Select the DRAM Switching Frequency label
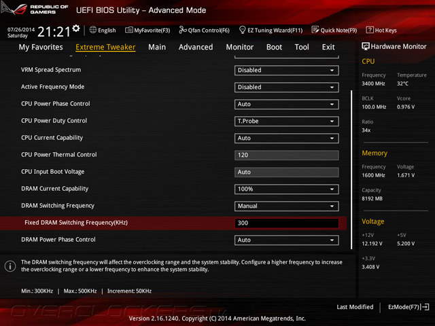Viewport: 435px width, 326px height. (x=58, y=206)
